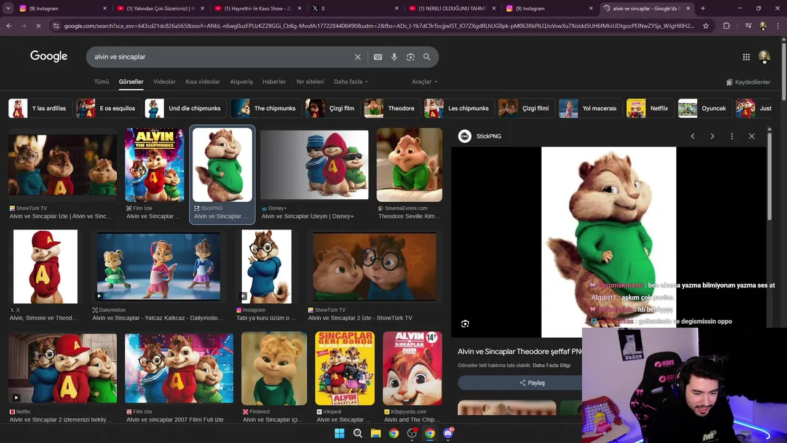Click the magnifier search submit icon

427,57
